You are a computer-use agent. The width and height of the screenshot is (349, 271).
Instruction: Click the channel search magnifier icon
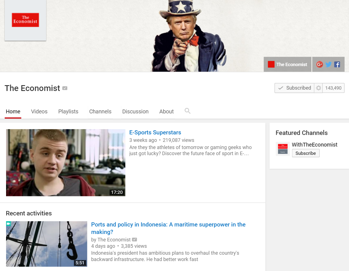tap(187, 111)
